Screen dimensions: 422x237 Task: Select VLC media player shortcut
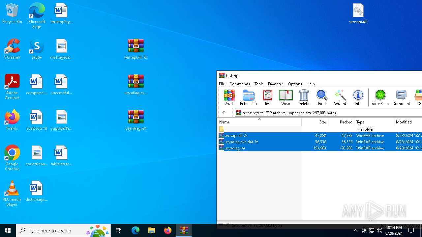12,194
